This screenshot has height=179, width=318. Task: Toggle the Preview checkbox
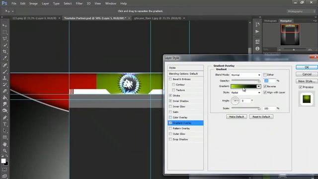tap(300, 88)
